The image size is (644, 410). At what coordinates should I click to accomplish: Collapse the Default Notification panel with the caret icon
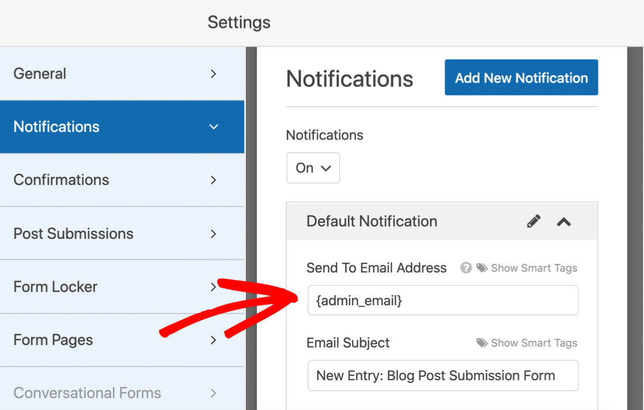click(564, 222)
